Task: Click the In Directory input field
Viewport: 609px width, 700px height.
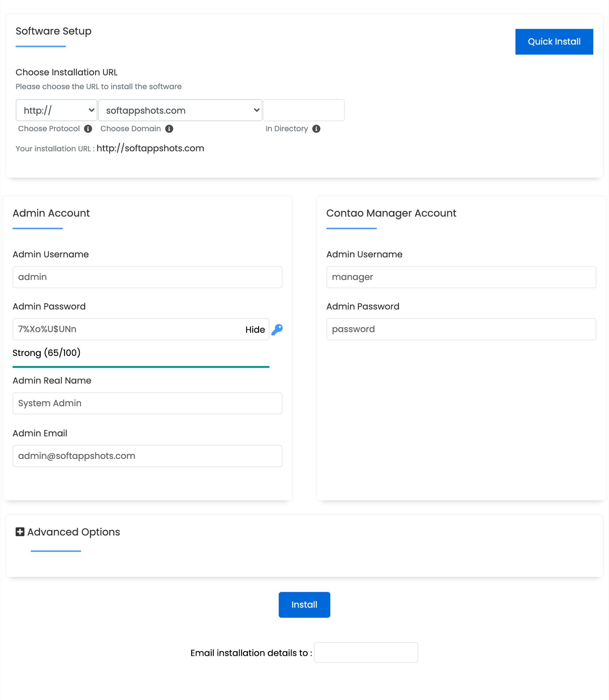Action: tap(304, 110)
